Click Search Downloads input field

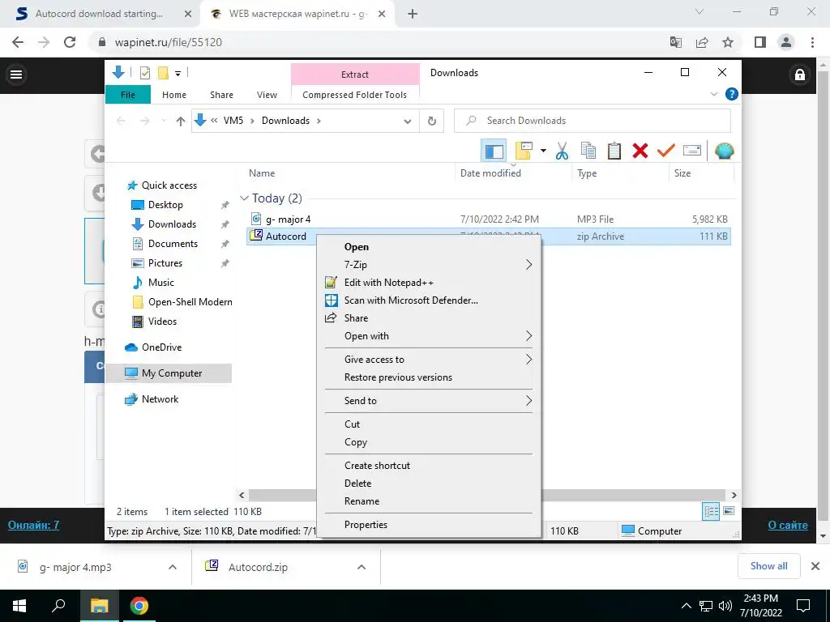593,121
